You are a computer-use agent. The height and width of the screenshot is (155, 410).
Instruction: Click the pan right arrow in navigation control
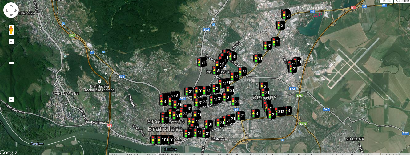[16, 10]
